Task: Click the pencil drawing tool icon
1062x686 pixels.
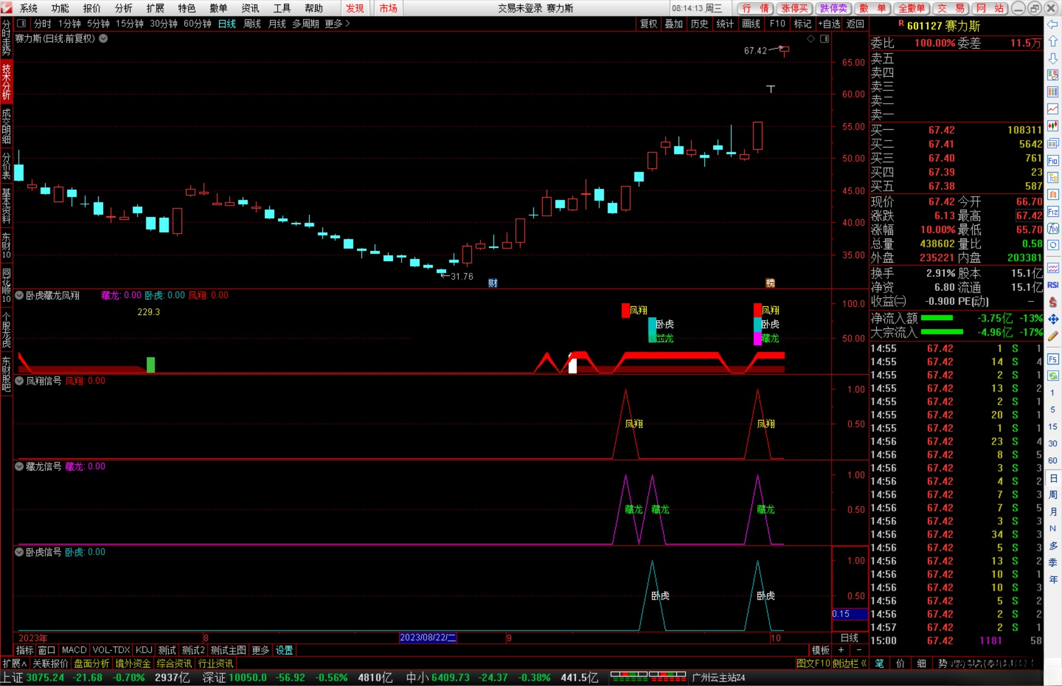Action: 1053,336
